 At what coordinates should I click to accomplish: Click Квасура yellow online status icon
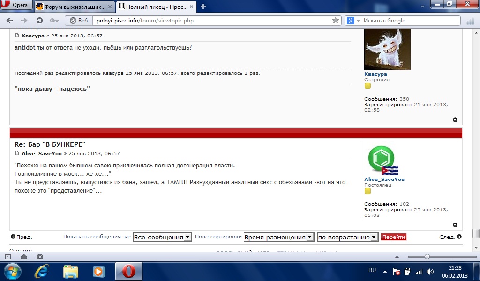point(367,86)
